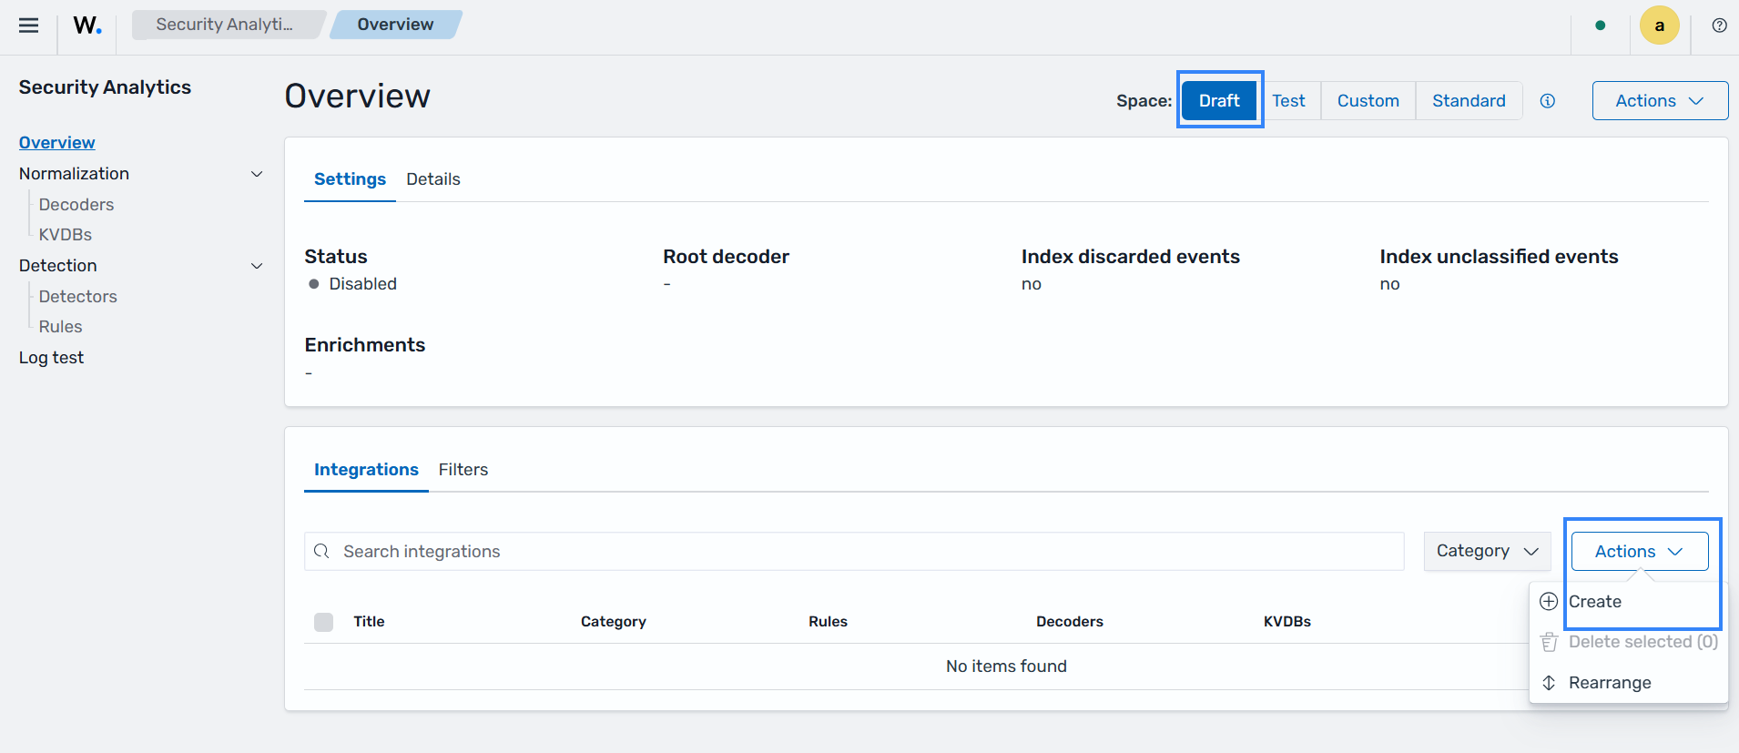Click the Detection sidebar label
This screenshot has height=753, width=1739.
point(57,266)
